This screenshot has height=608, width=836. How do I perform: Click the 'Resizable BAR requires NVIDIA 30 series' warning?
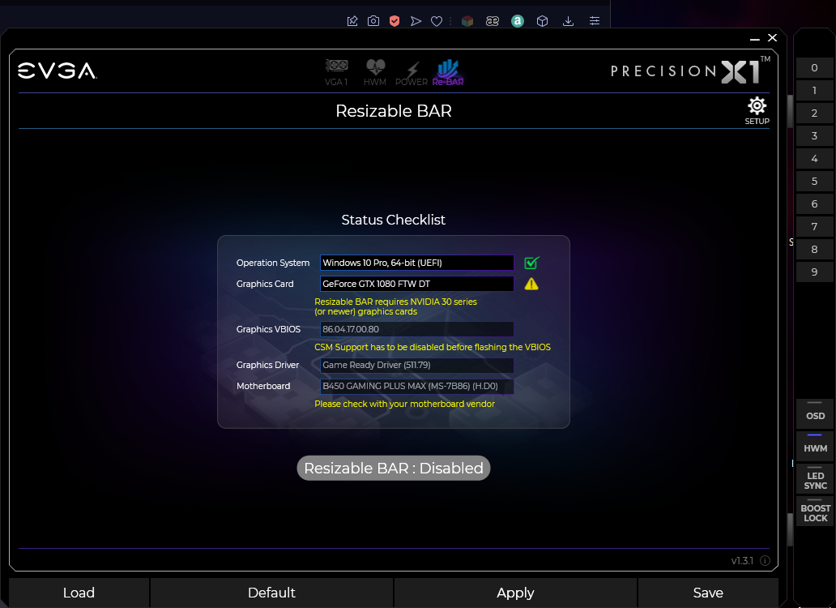pos(395,306)
